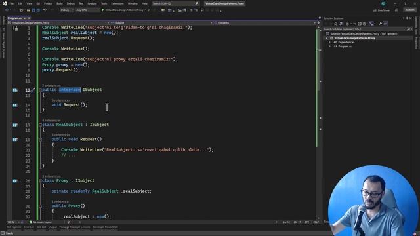Click the Collapse All icon in Solution Explorer
The height and width of the screenshot is (236, 420).
pos(360,24)
